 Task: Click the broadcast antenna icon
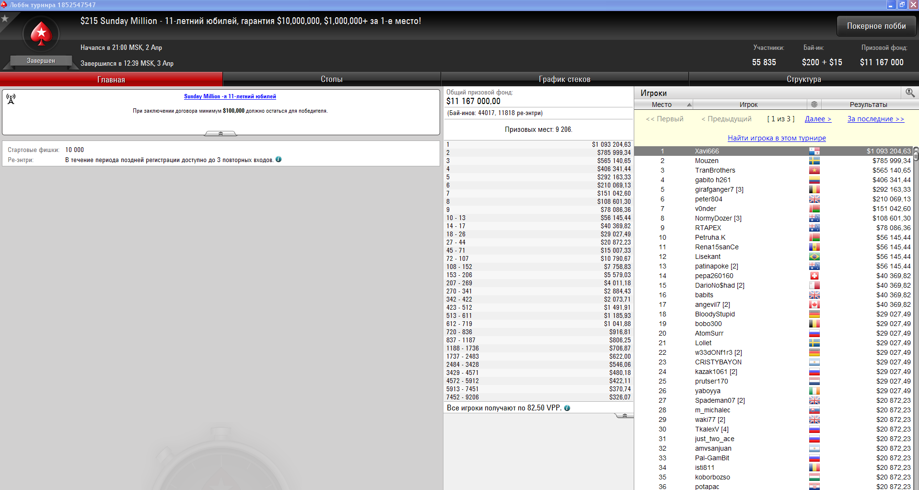11,99
